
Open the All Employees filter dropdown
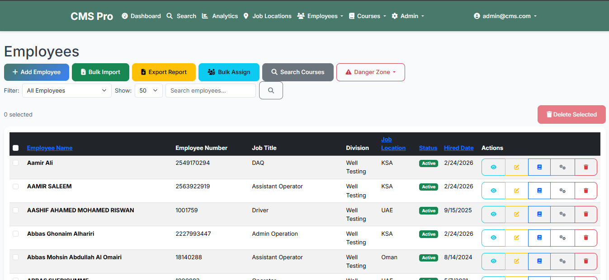67,90
